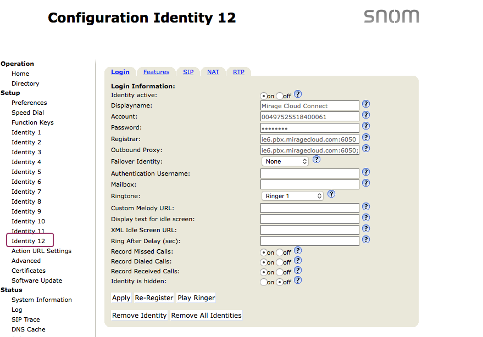Image resolution: width=483 pixels, height=337 pixels.
Task: Open help icon beside Failover Identity dropdown
Action: [317, 159]
